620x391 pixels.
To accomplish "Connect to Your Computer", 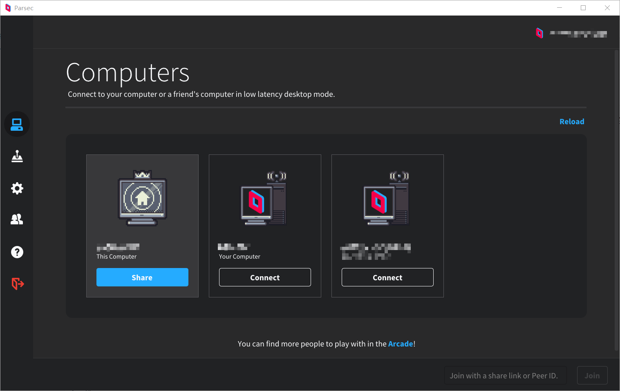I will (265, 277).
